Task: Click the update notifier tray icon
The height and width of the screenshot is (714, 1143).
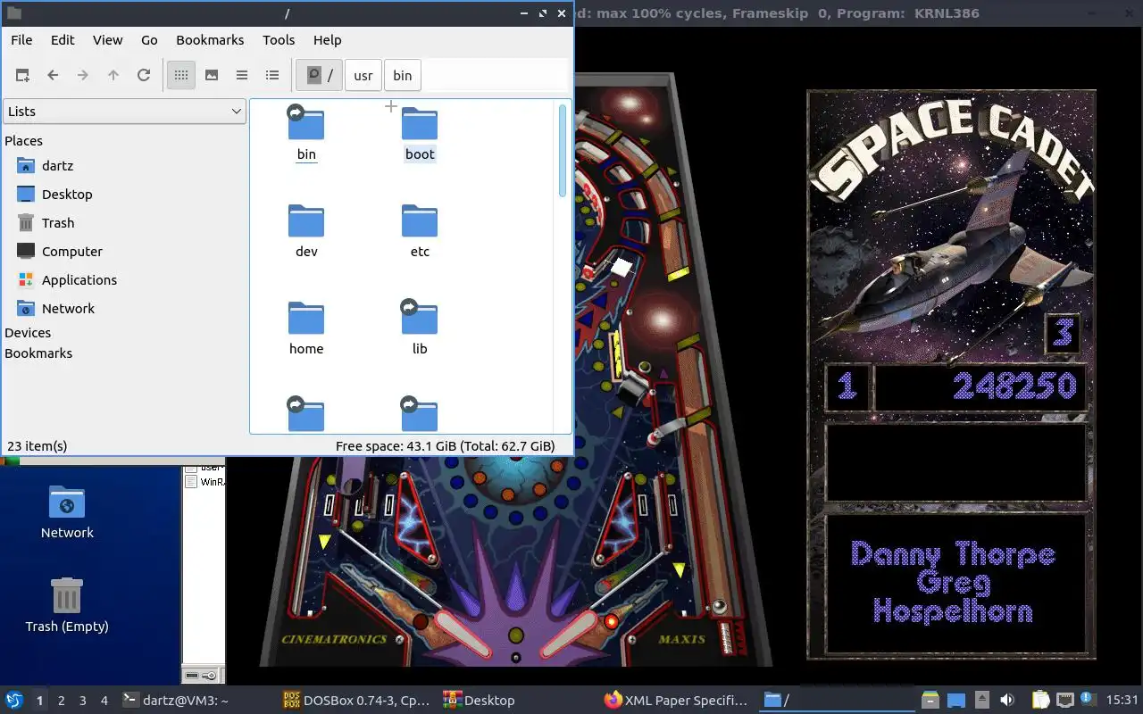Action: coord(1089,700)
